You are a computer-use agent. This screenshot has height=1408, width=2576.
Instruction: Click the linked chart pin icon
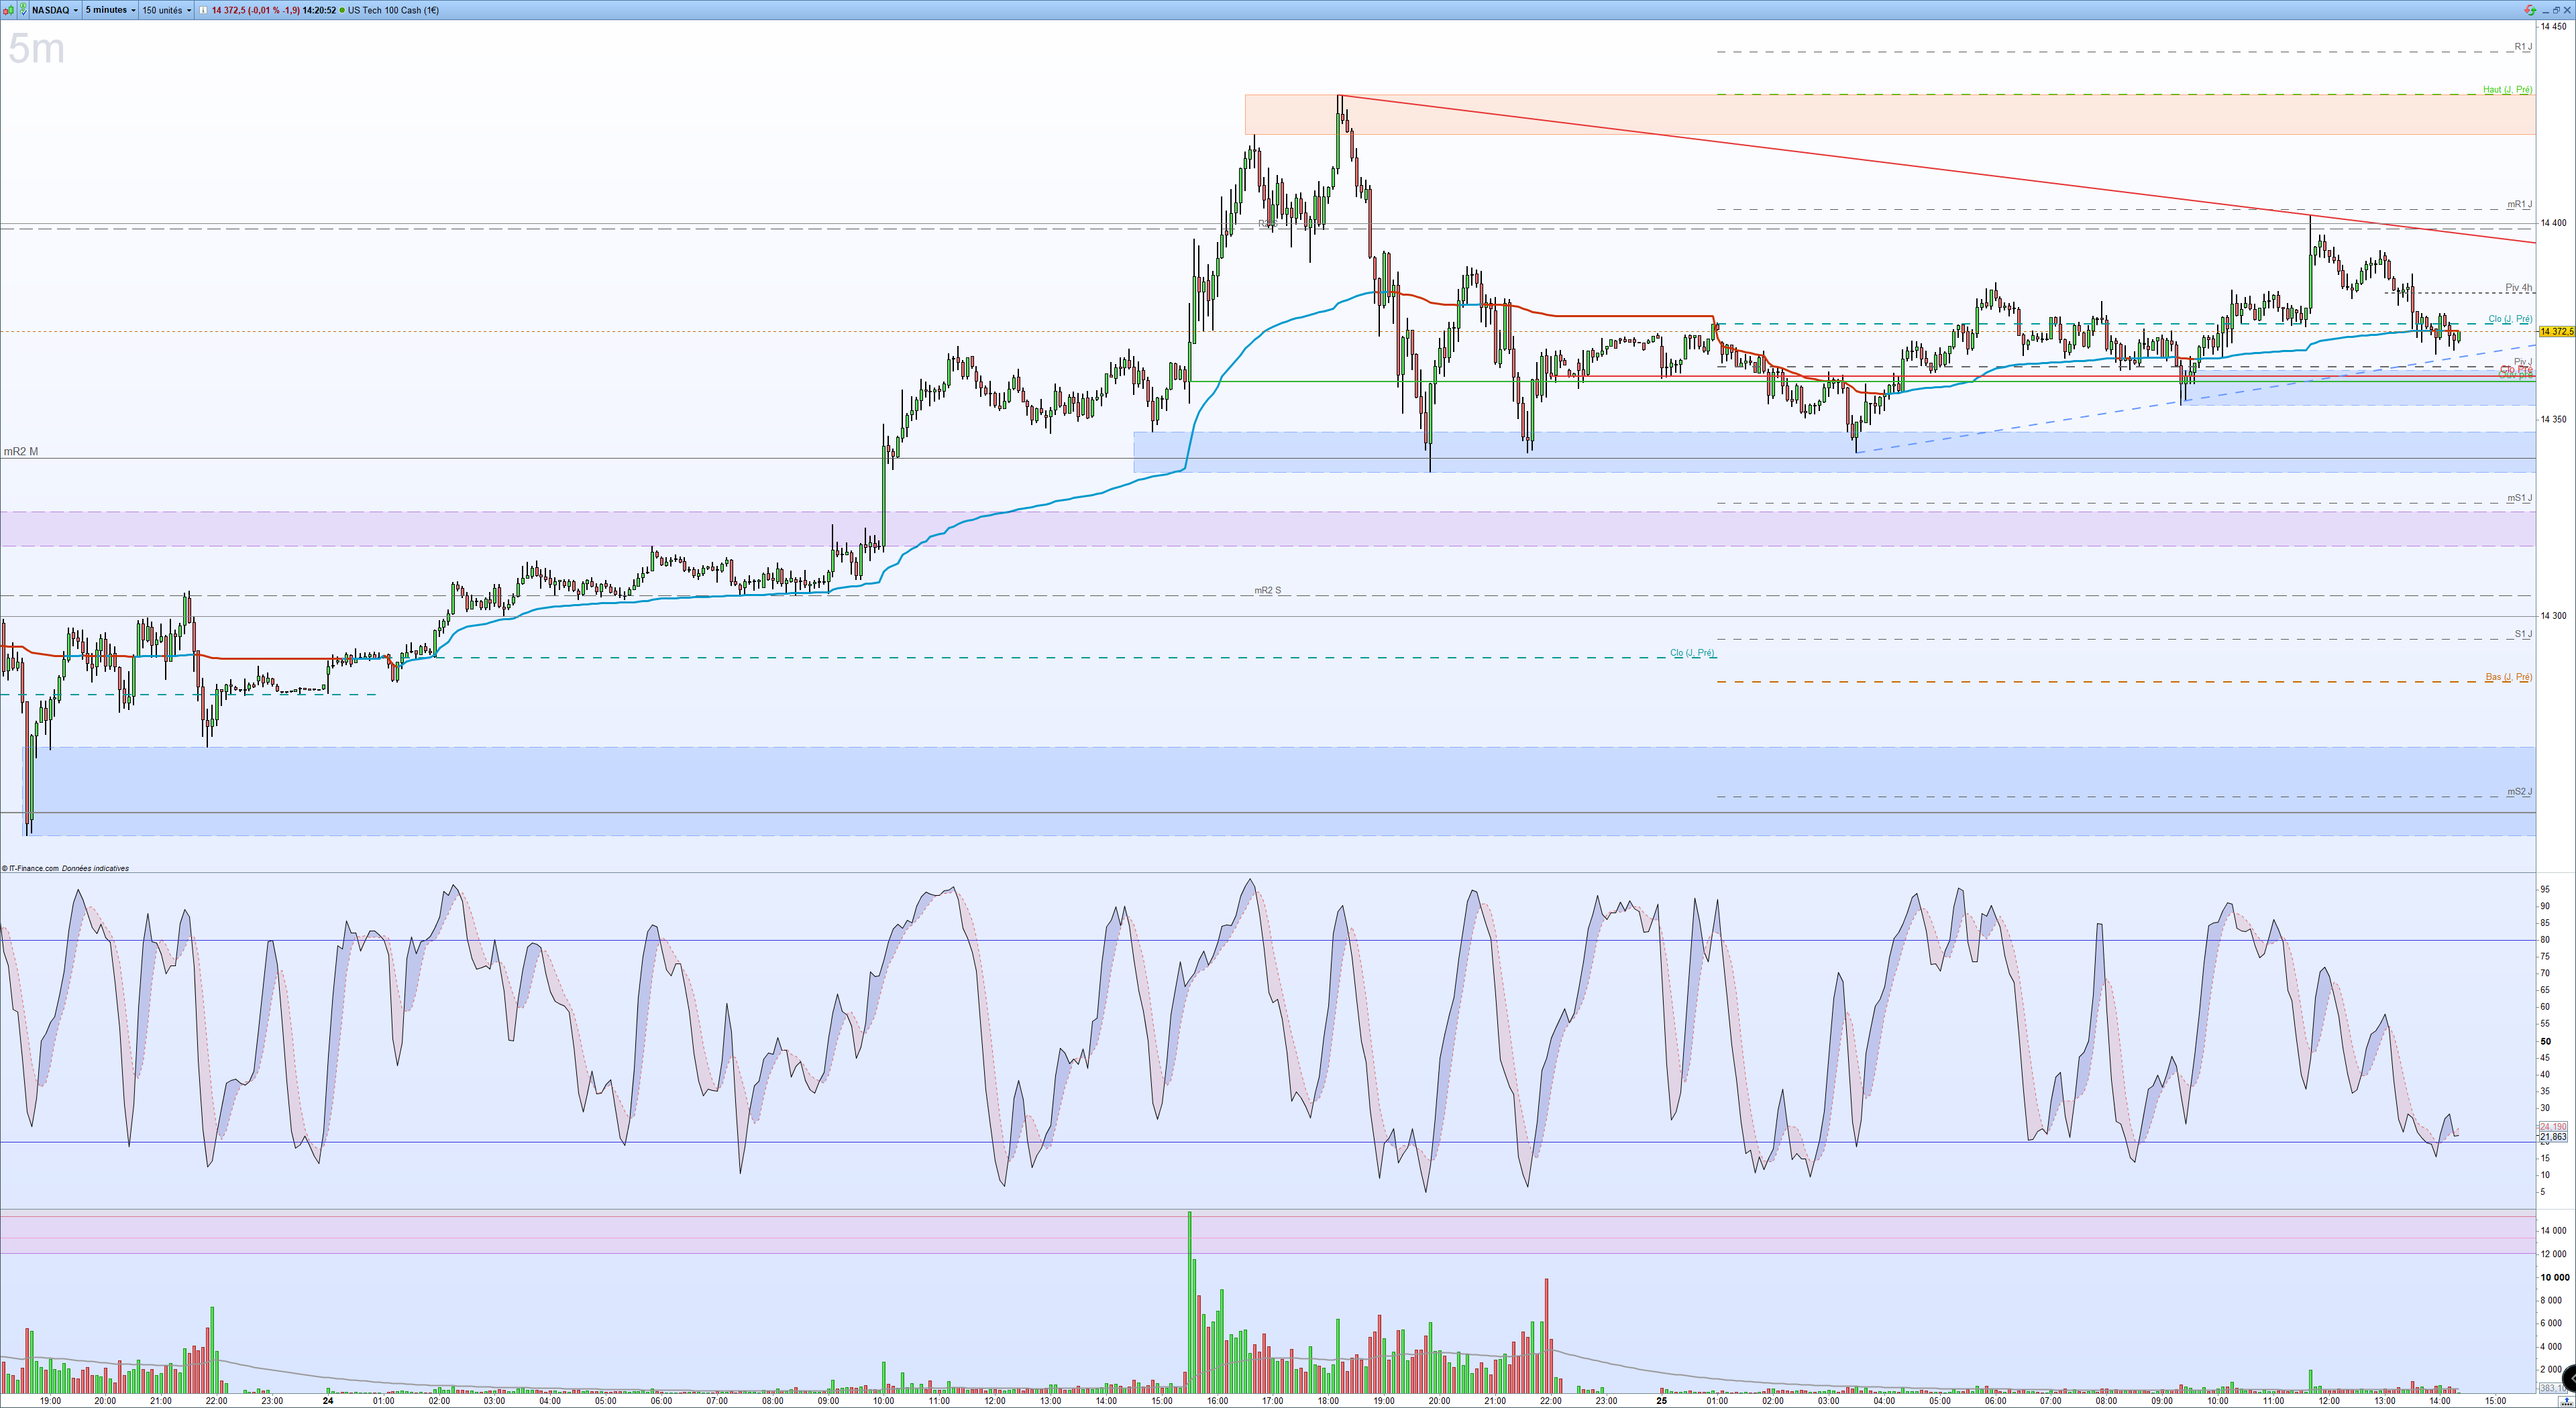[23, 10]
